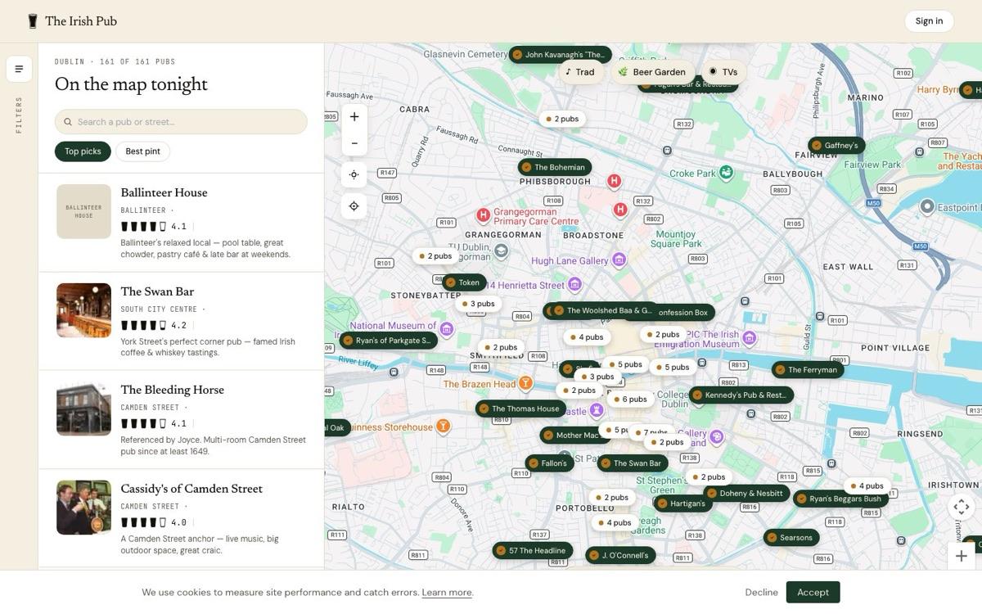Select Hartigan's map pin
The image size is (982, 614).
click(x=682, y=503)
